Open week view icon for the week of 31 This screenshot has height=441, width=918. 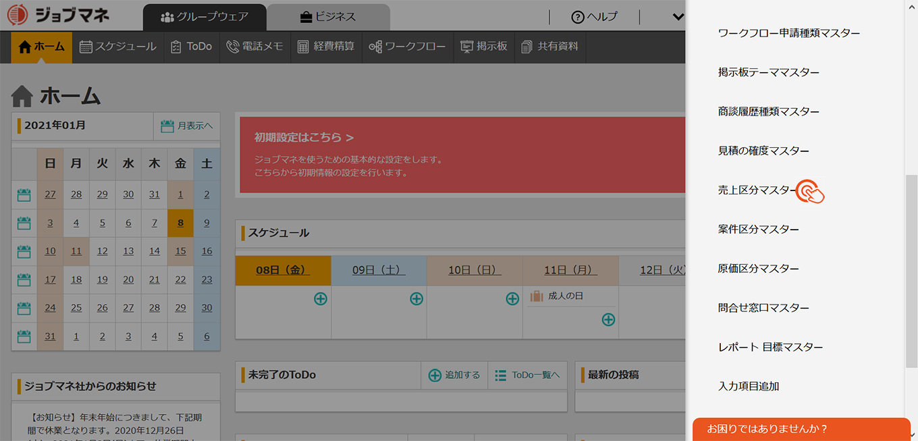tap(24, 336)
